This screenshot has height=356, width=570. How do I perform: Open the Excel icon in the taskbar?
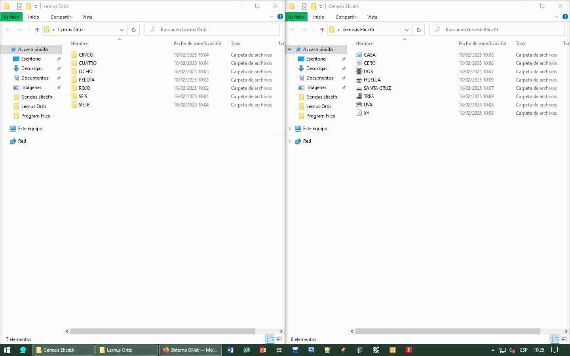point(247,350)
